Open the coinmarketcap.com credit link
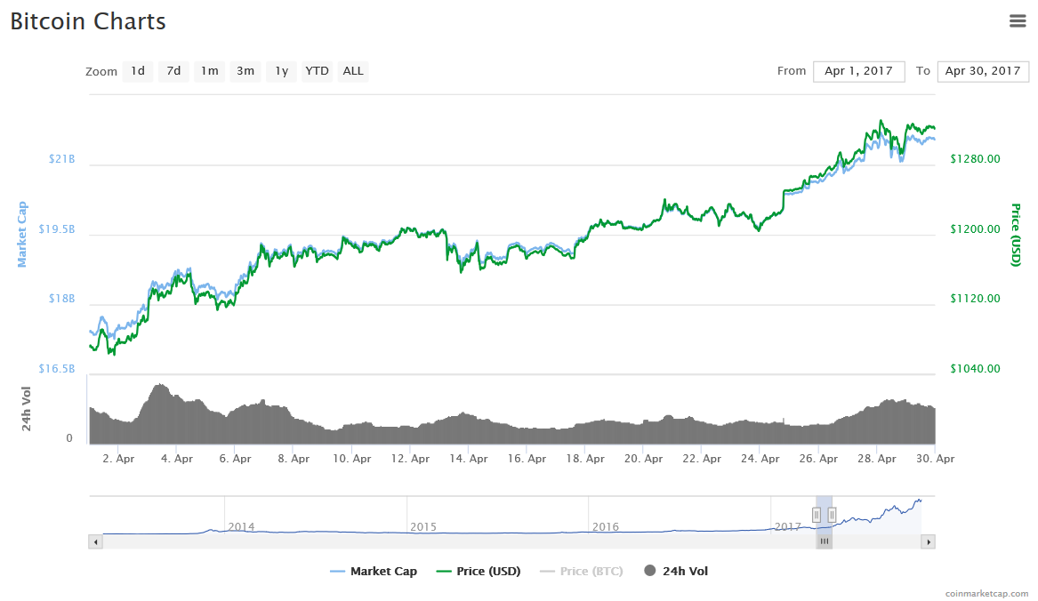The image size is (1038, 601). [986, 594]
